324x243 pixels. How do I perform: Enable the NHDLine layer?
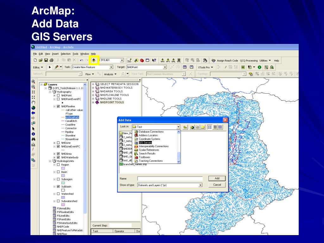coord(58,143)
